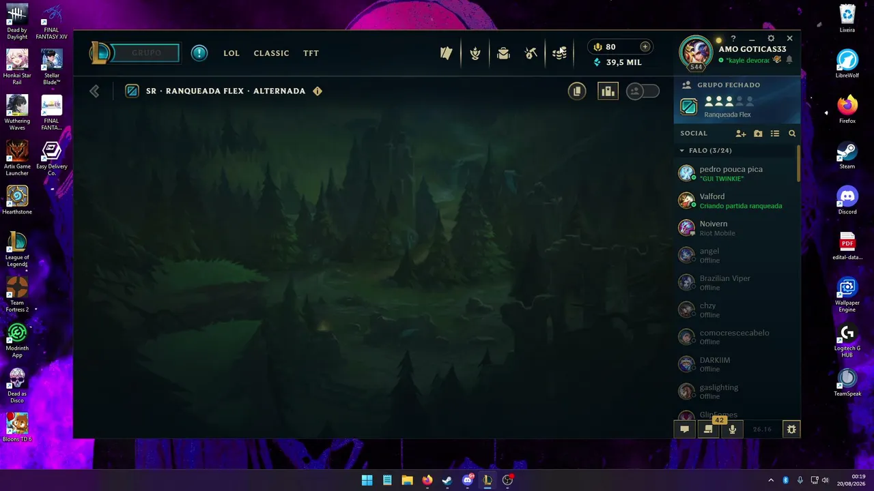
Task: Open the collection cards icon in top bar
Action: (447, 53)
